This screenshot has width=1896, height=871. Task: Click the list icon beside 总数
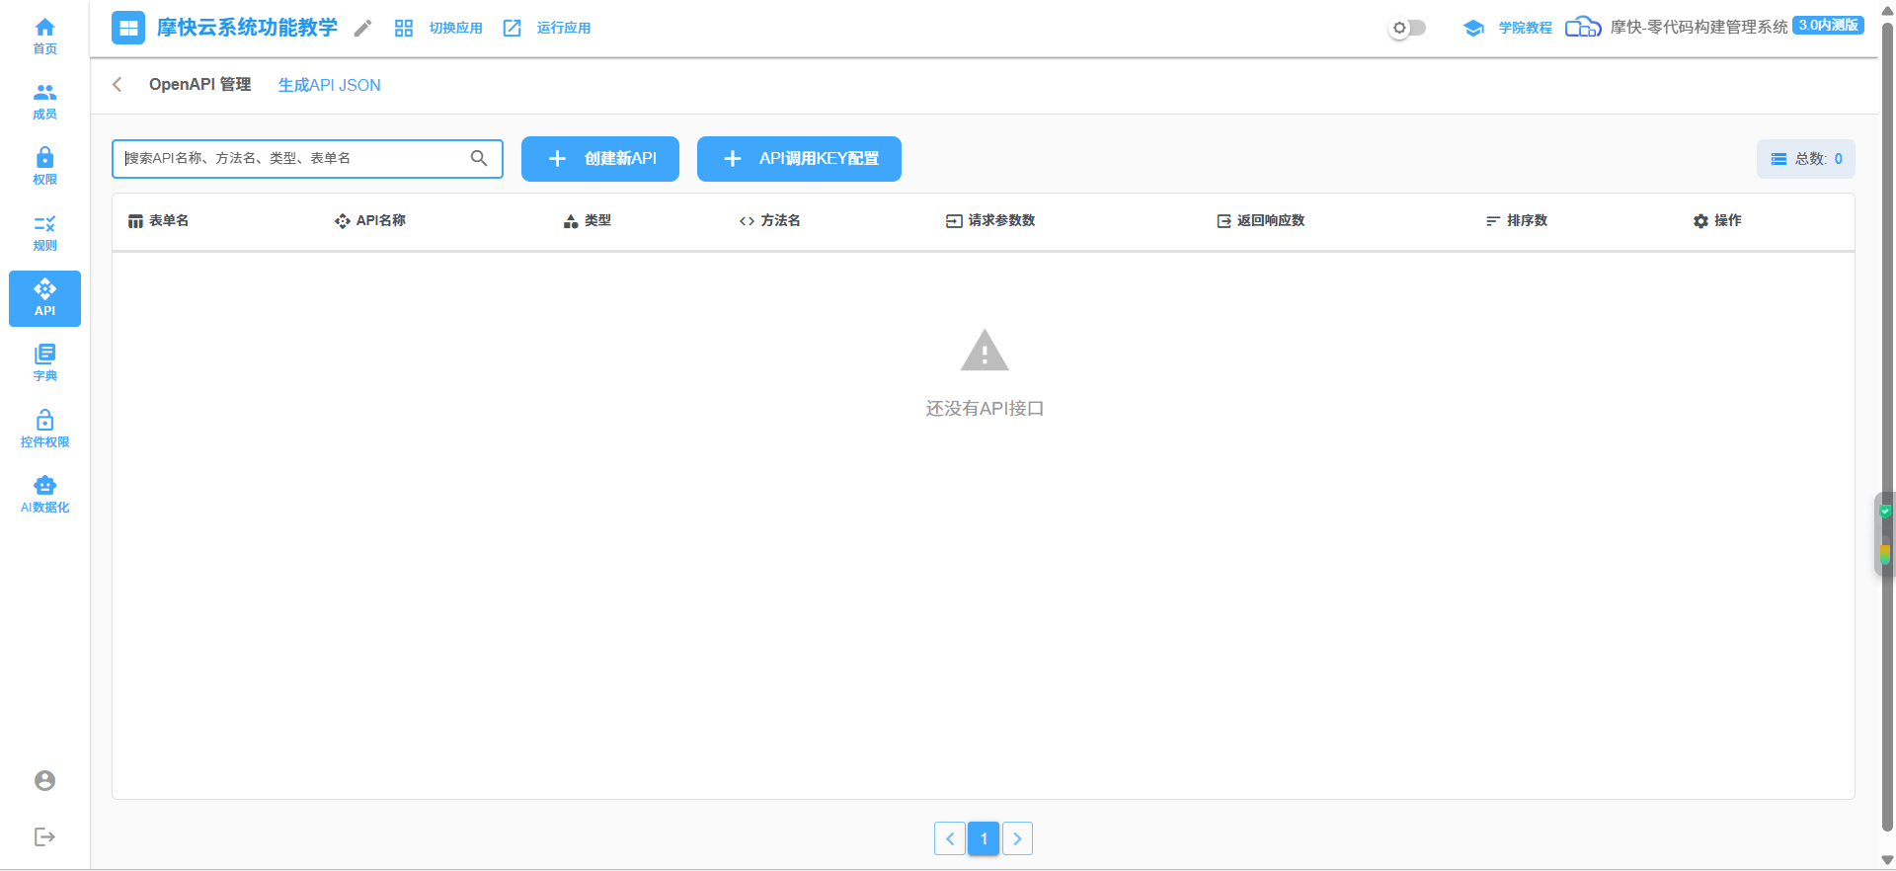(x=1778, y=159)
